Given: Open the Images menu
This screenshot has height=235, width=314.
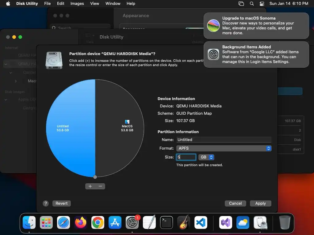Looking at the screenshot, I should click(x=77, y=4).
